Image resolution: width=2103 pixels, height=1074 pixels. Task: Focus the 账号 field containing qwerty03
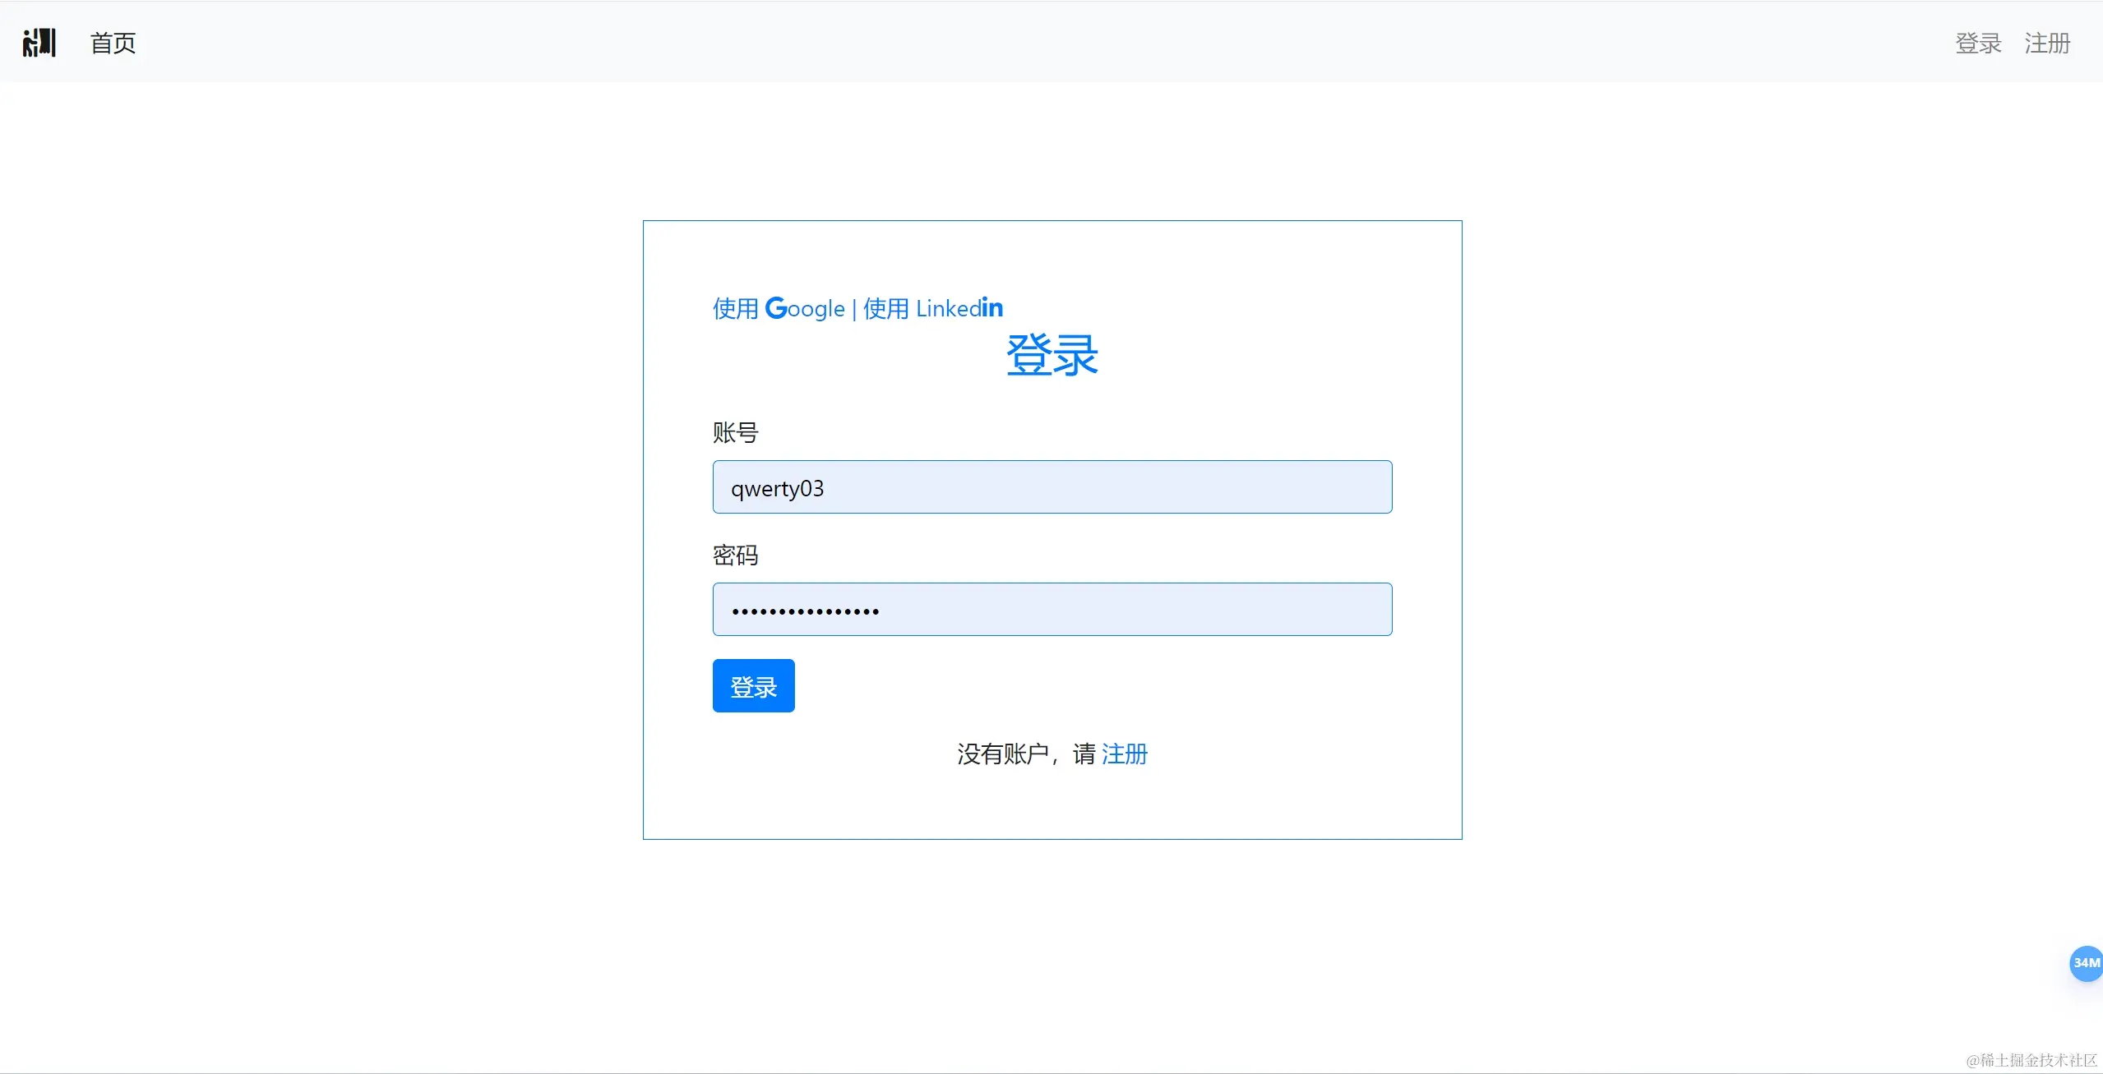(1051, 487)
